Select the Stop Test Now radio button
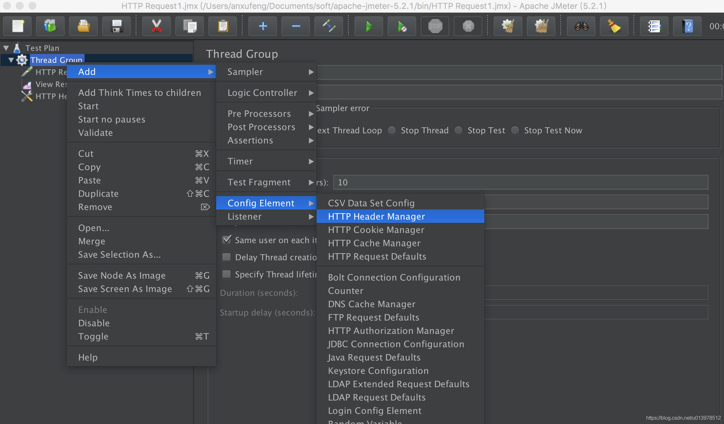The image size is (724, 424). (515, 130)
